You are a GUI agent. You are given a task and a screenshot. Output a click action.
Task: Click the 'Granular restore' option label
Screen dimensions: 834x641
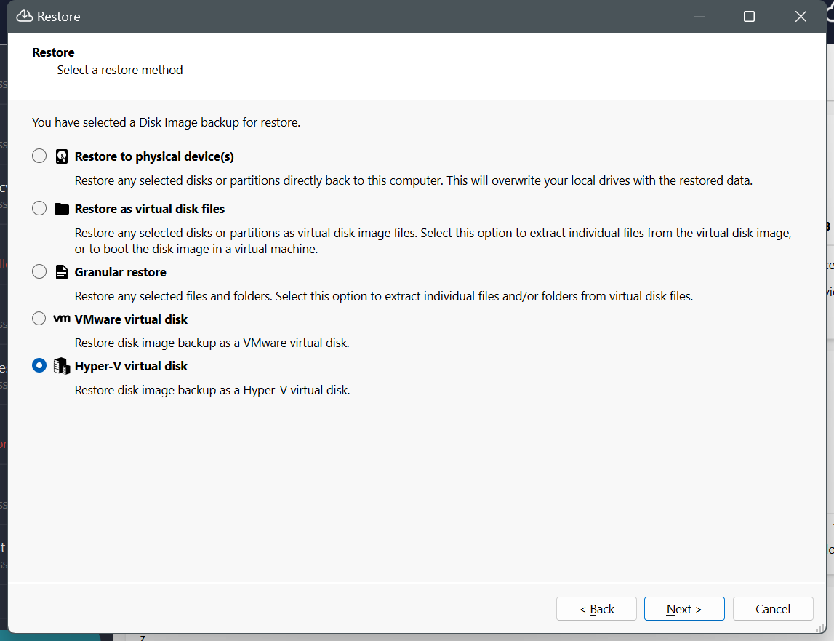(121, 272)
